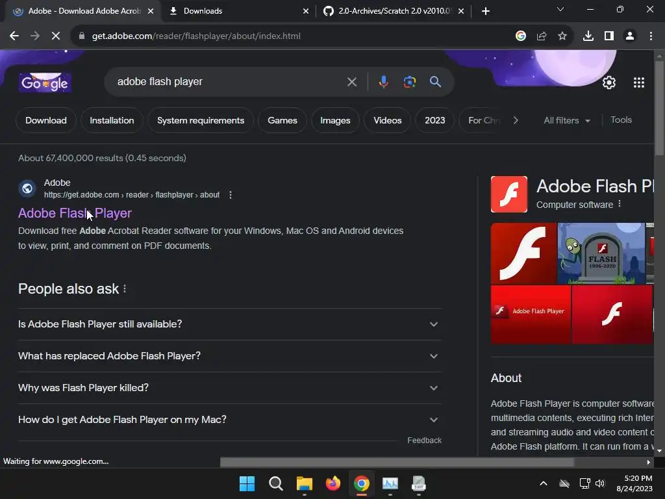The height and width of the screenshot is (499, 665).
Task: Filter results by Games chip
Action: [282, 120]
